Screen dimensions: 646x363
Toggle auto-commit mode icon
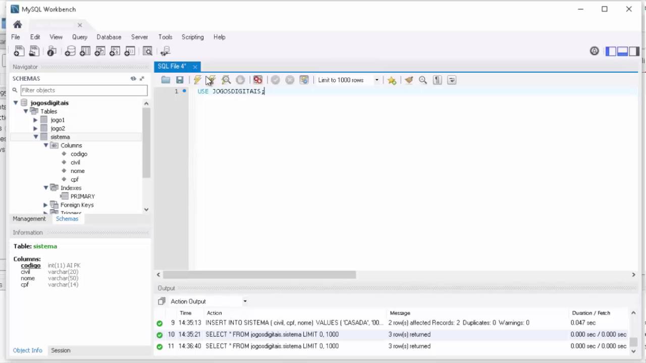(x=304, y=80)
